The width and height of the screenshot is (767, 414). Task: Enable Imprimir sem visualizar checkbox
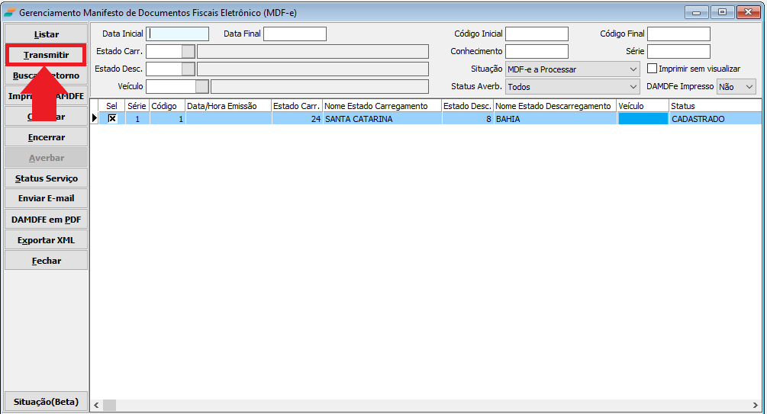pyautogui.click(x=652, y=69)
